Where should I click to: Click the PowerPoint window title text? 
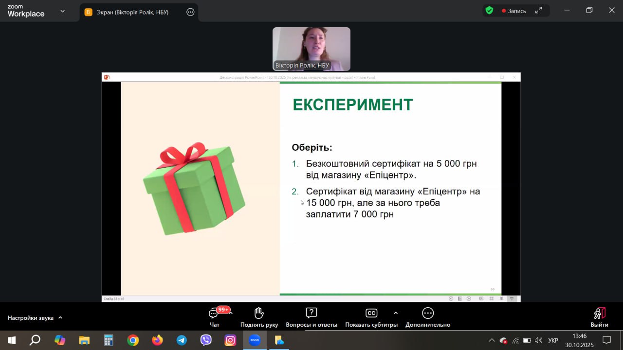pyautogui.click(x=297, y=77)
